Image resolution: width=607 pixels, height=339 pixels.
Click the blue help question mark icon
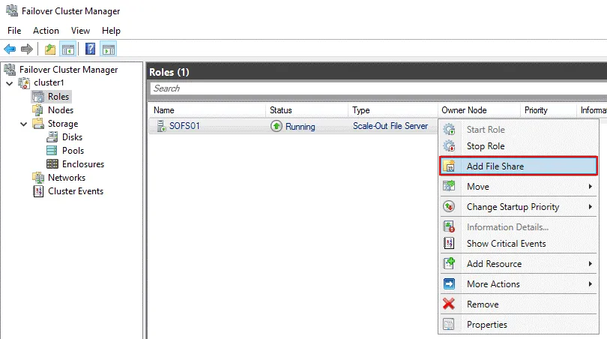[90, 49]
